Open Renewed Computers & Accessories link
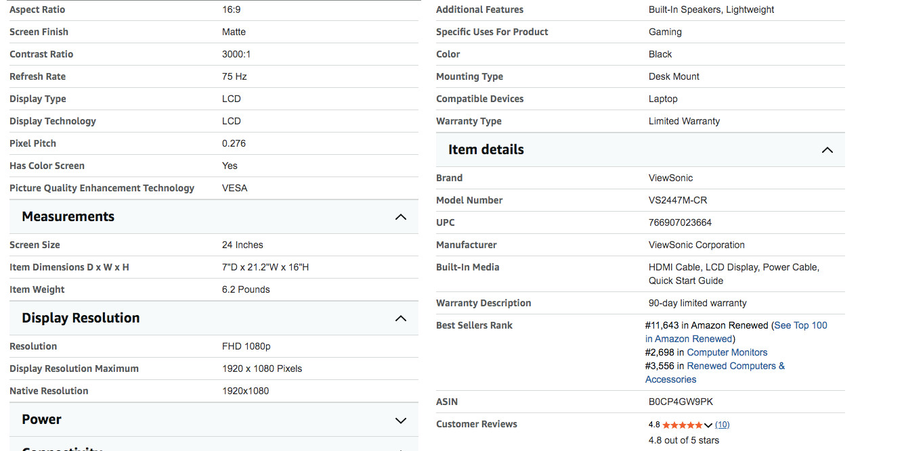The image size is (904, 451). [x=735, y=366]
